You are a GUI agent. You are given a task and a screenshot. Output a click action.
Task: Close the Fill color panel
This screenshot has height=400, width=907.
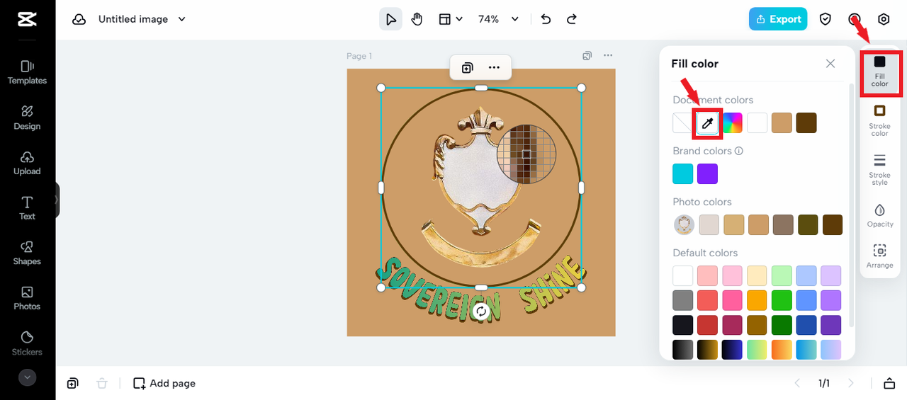(x=830, y=64)
